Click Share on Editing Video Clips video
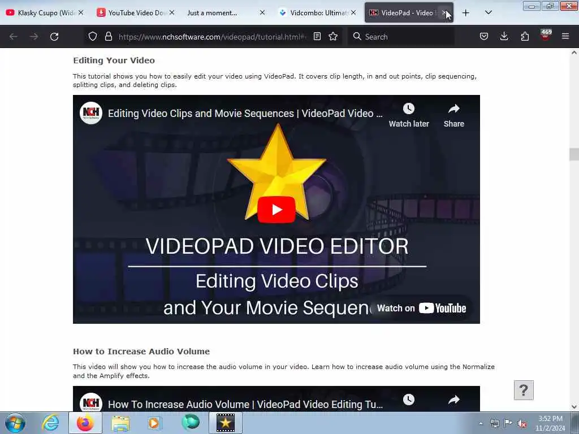The width and height of the screenshot is (579, 434). click(x=454, y=115)
